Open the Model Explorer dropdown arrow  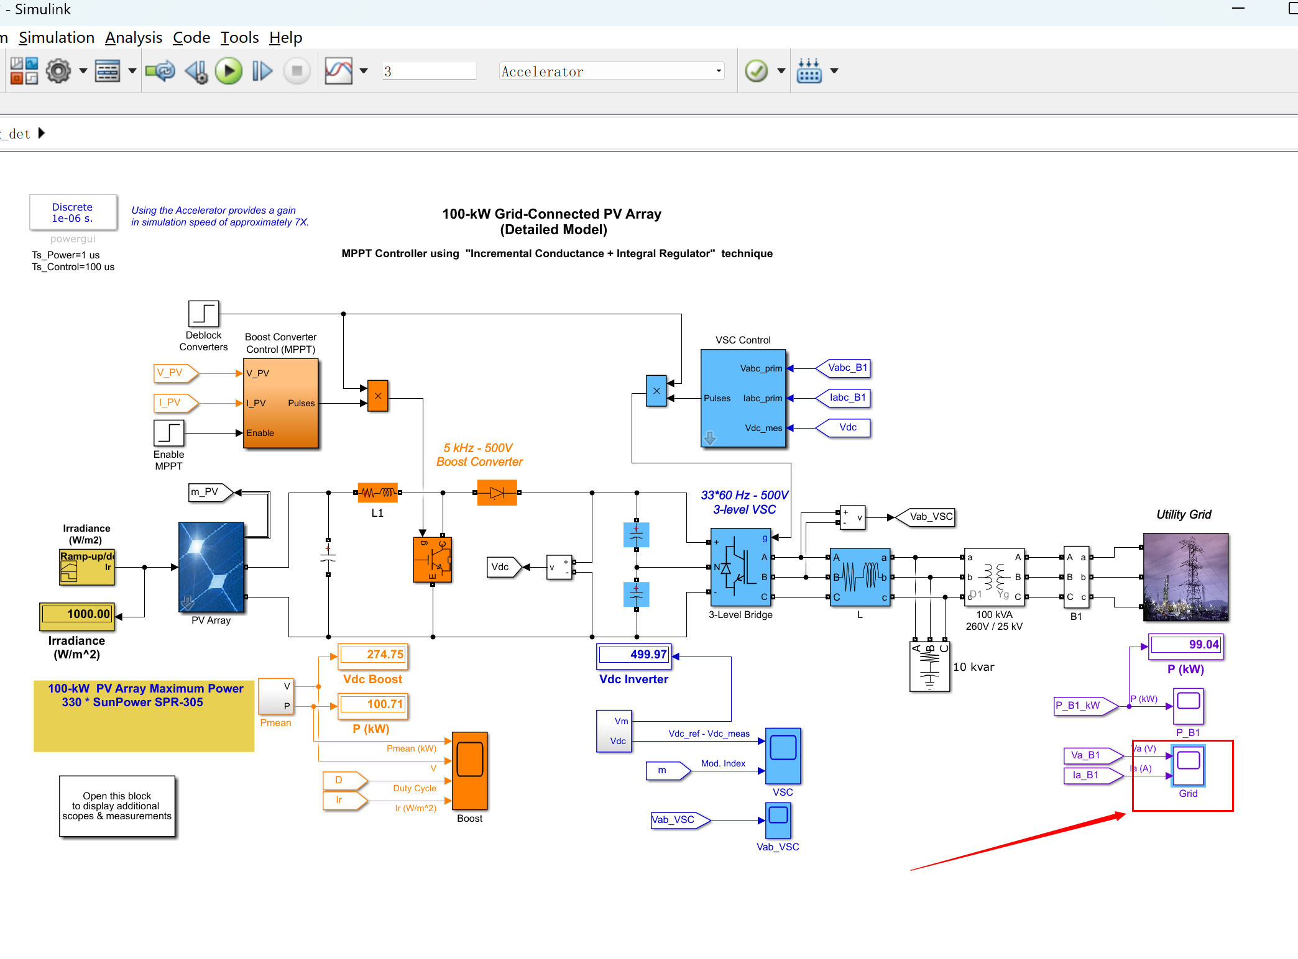(132, 71)
